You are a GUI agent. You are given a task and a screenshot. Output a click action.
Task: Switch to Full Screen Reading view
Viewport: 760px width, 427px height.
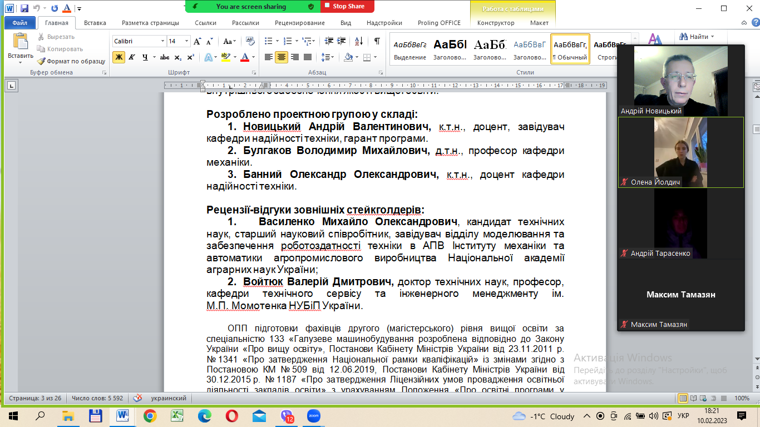click(x=693, y=398)
